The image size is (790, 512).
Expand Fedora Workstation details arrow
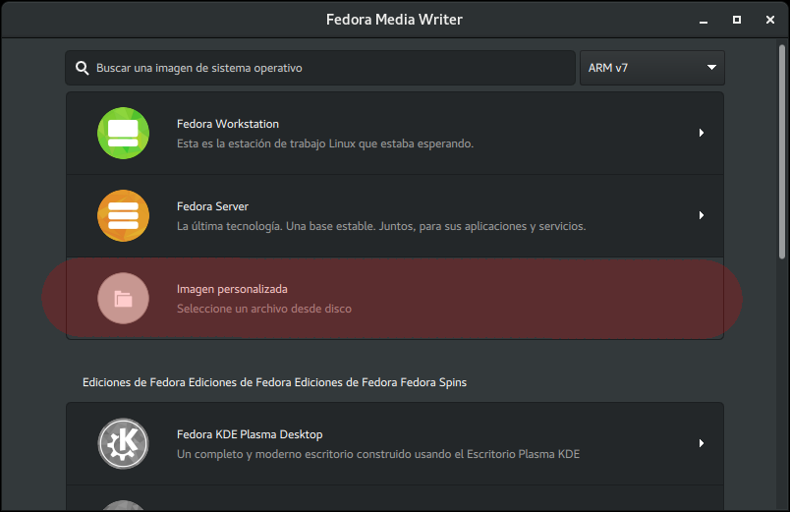point(702,133)
